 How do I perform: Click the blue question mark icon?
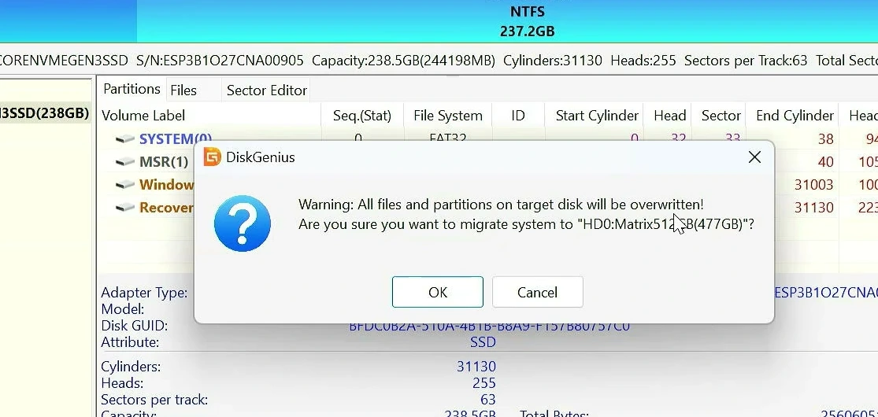pos(243,223)
